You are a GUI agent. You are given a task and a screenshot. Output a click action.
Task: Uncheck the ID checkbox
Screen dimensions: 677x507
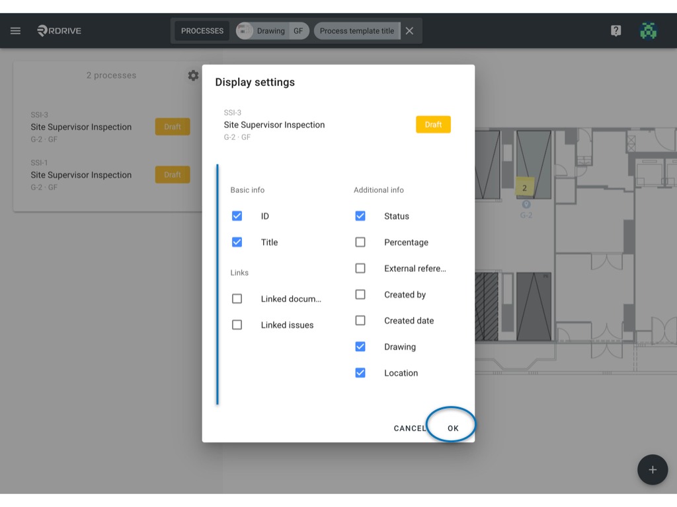coord(237,216)
